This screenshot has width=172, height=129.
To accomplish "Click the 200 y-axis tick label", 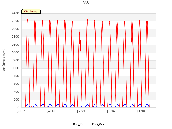I will point(16,100).
